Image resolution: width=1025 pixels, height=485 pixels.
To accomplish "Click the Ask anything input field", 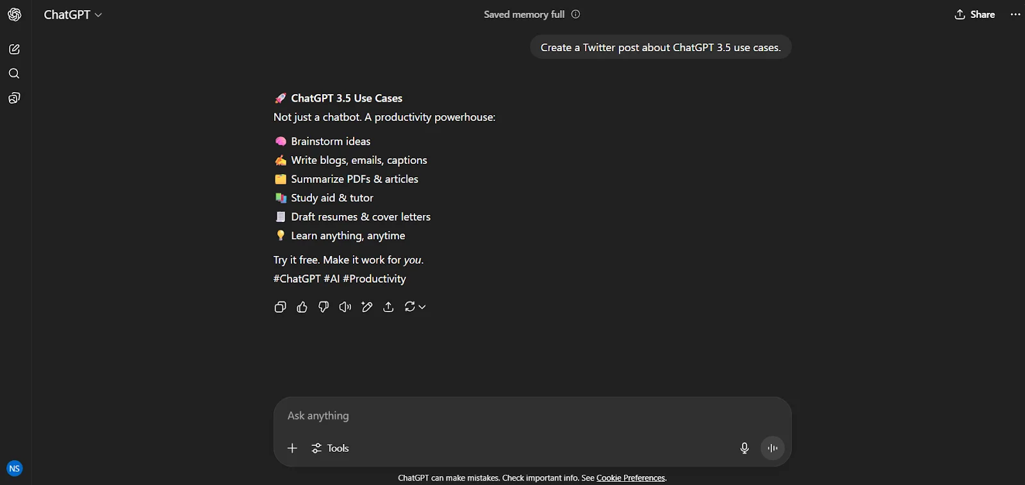I will point(532,416).
